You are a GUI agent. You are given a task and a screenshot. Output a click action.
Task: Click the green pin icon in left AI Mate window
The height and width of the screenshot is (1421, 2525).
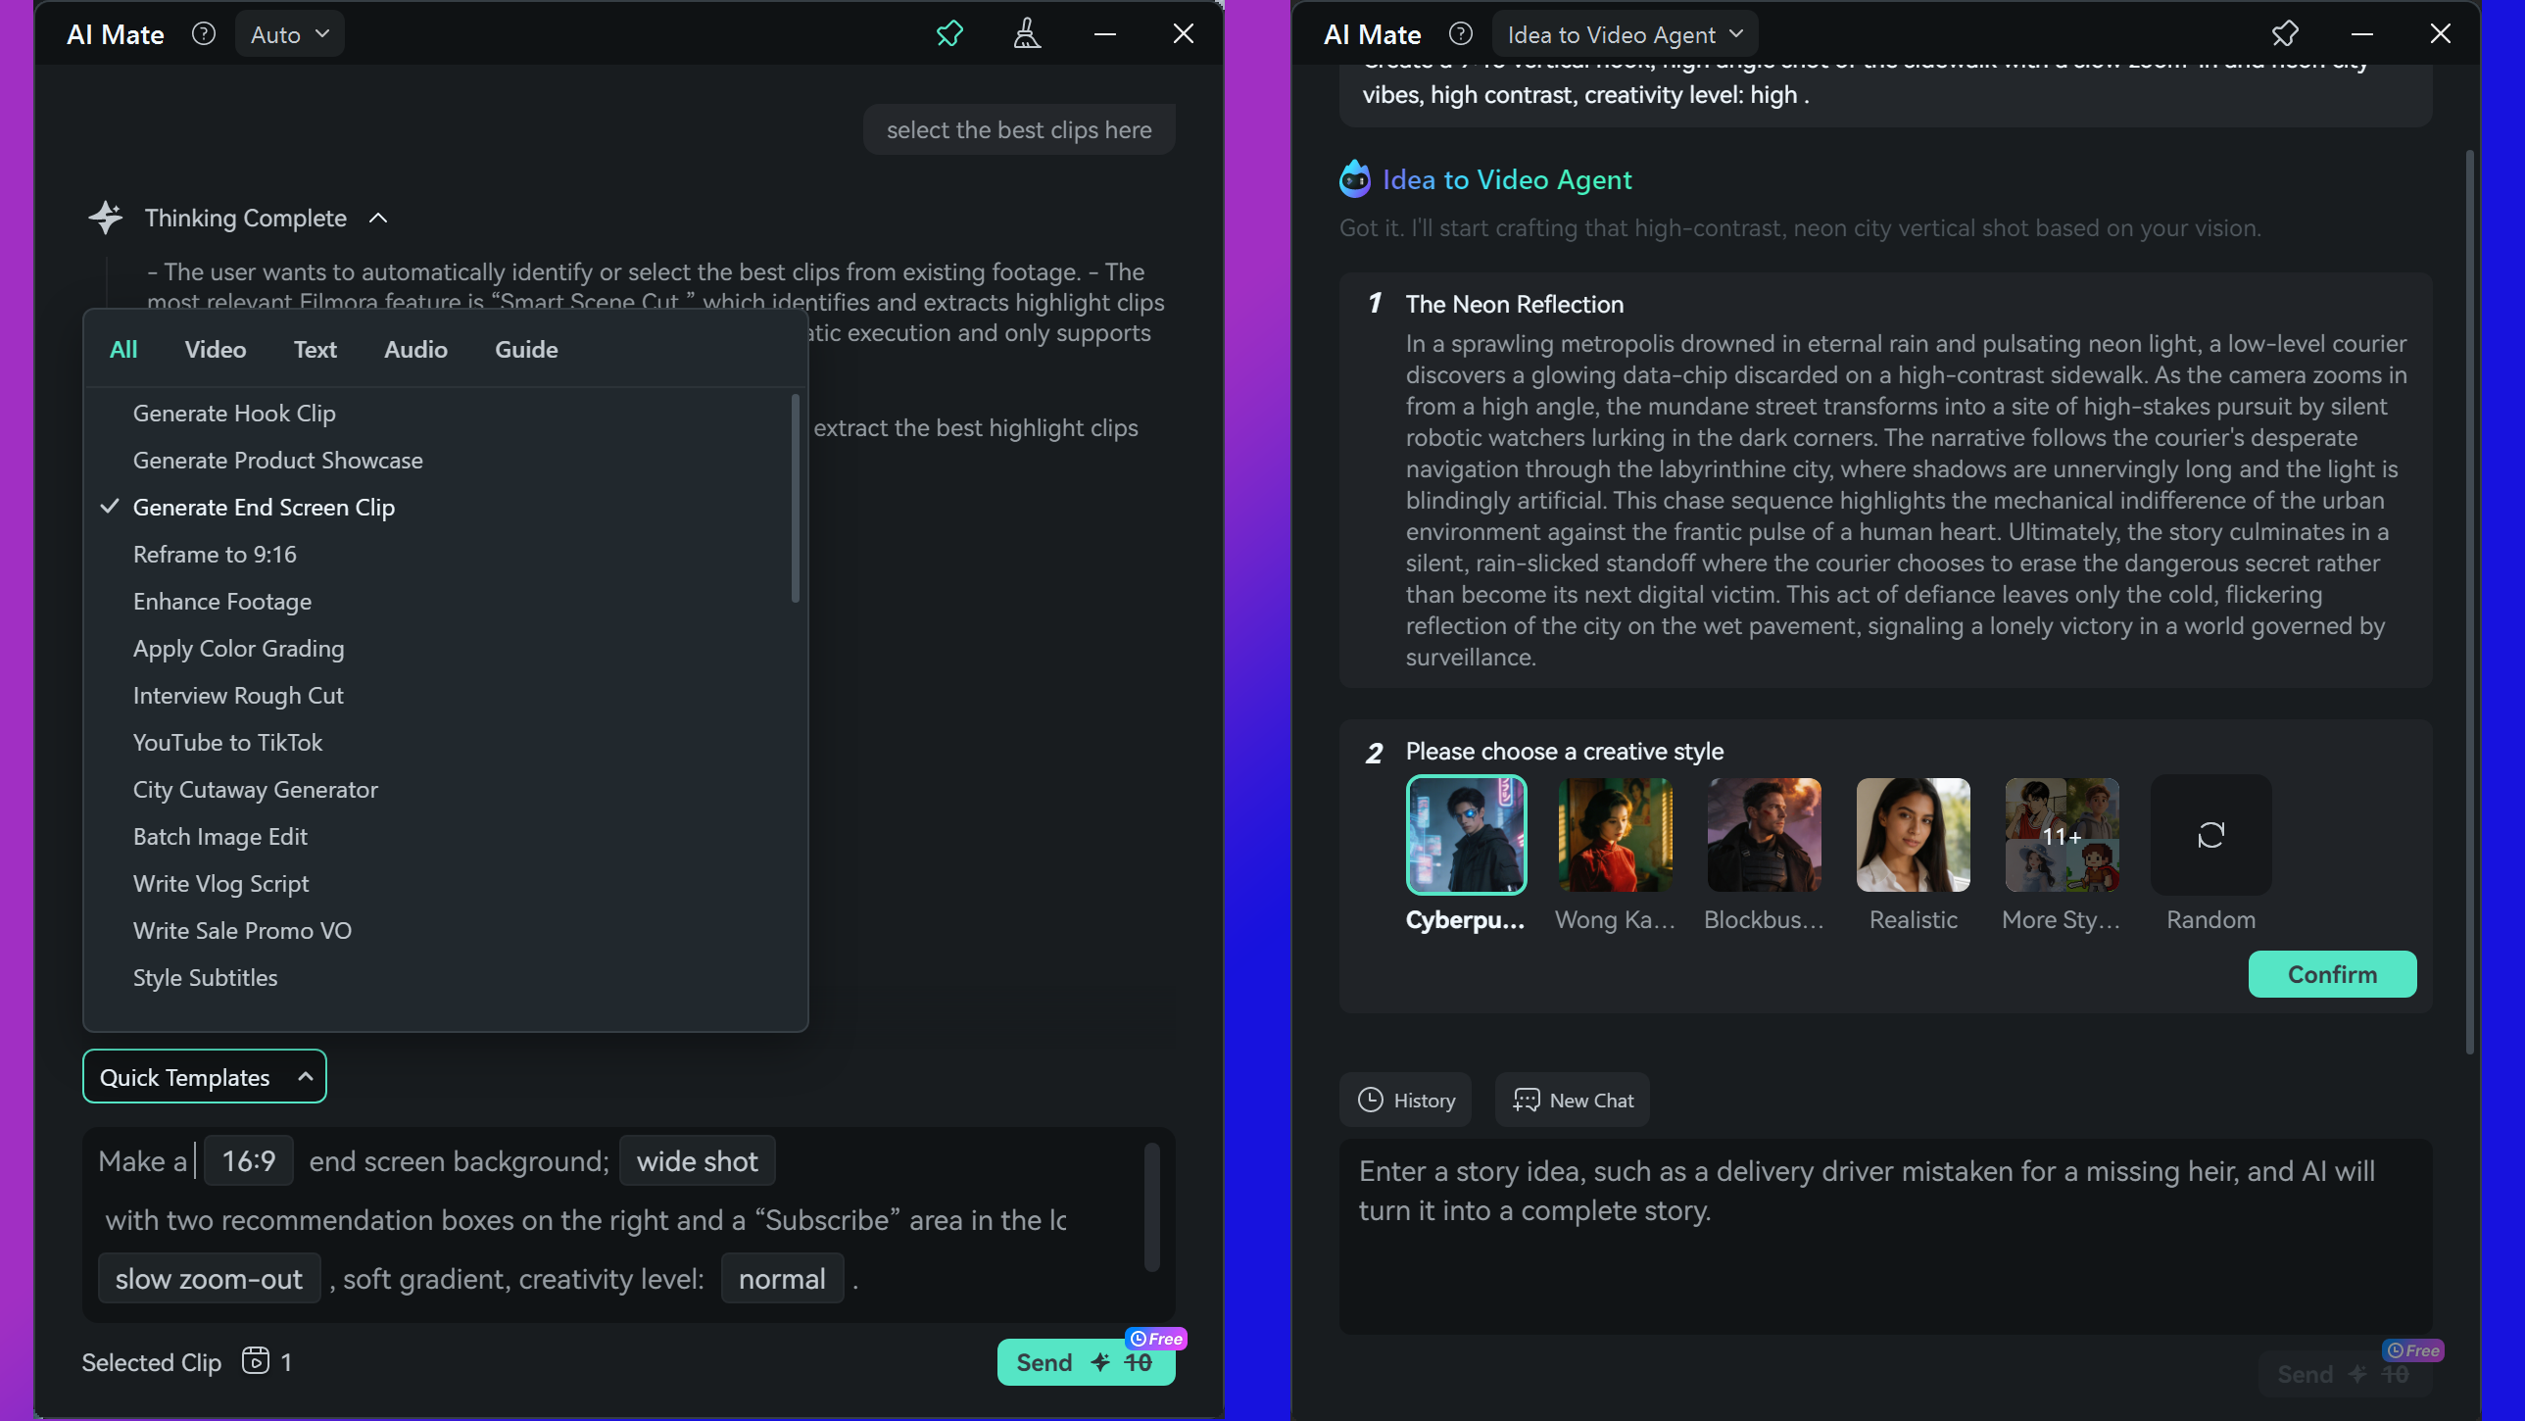click(x=948, y=34)
